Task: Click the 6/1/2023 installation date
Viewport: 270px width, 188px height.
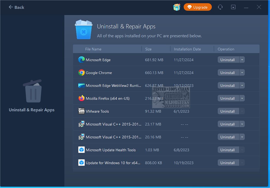Action: coord(182,111)
